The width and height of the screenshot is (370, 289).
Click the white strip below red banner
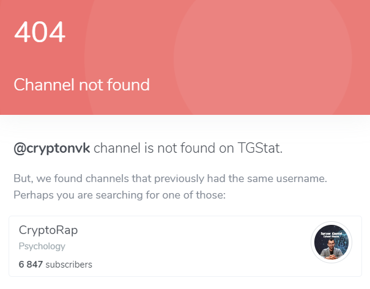(185, 124)
